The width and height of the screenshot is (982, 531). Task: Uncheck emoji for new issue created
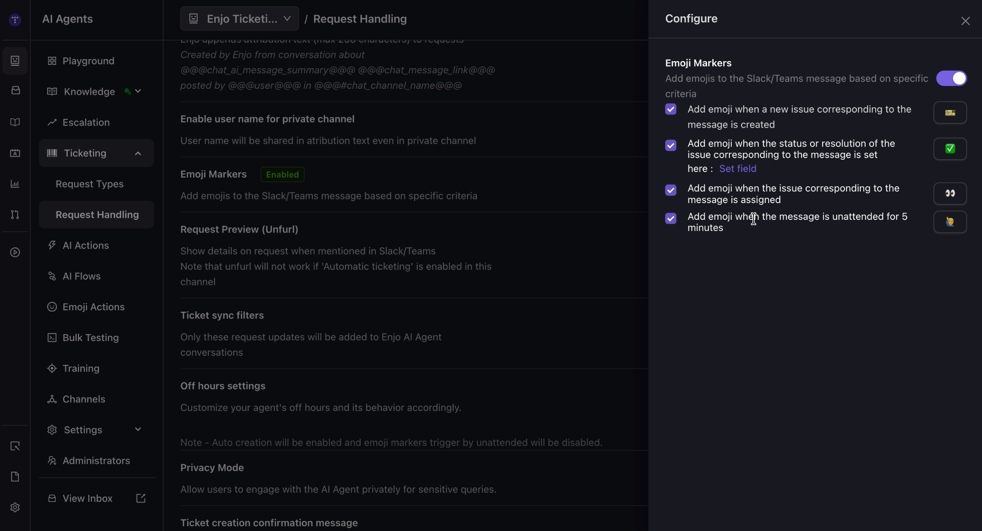coord(670,109)
